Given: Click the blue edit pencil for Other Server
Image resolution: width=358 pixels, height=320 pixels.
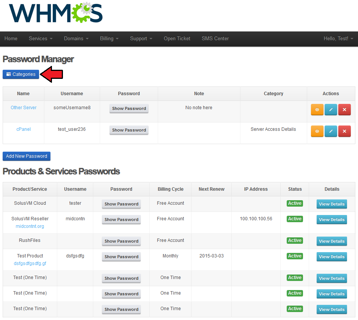Looking at the screenshot, I should pyautogui.click(x=331, y=110).
